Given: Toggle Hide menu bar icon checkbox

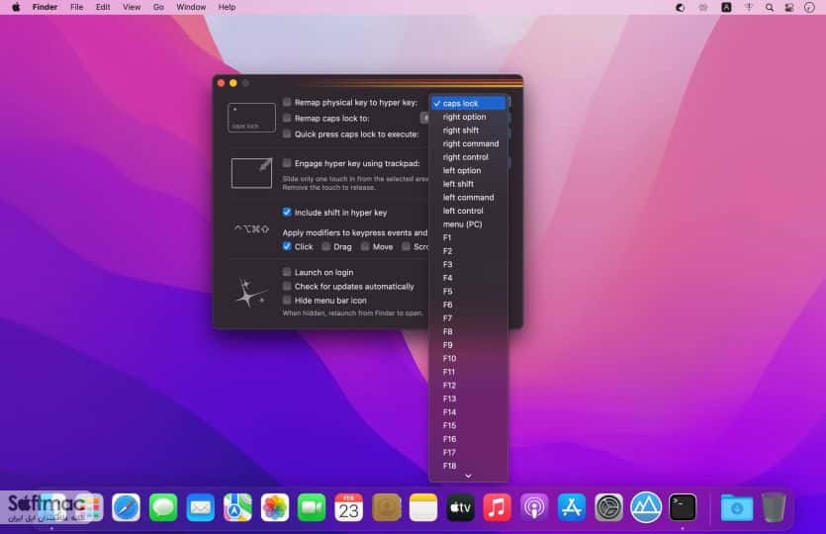Looking at the screenshot, I should pyautogui.click(x=287, y=301).
